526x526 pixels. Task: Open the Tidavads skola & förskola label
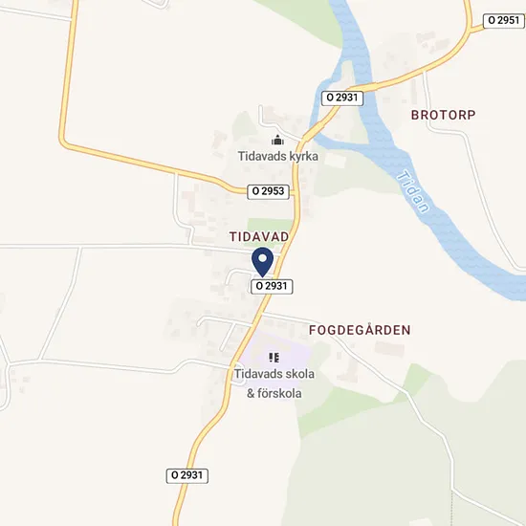[x=274, y=384]
